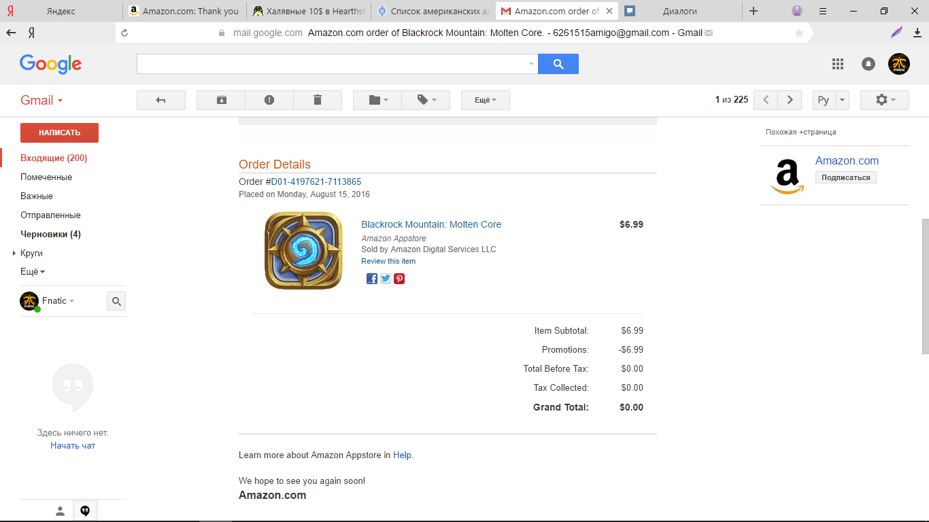Open the Ещё toolbar dropdown

click(486, 100)
